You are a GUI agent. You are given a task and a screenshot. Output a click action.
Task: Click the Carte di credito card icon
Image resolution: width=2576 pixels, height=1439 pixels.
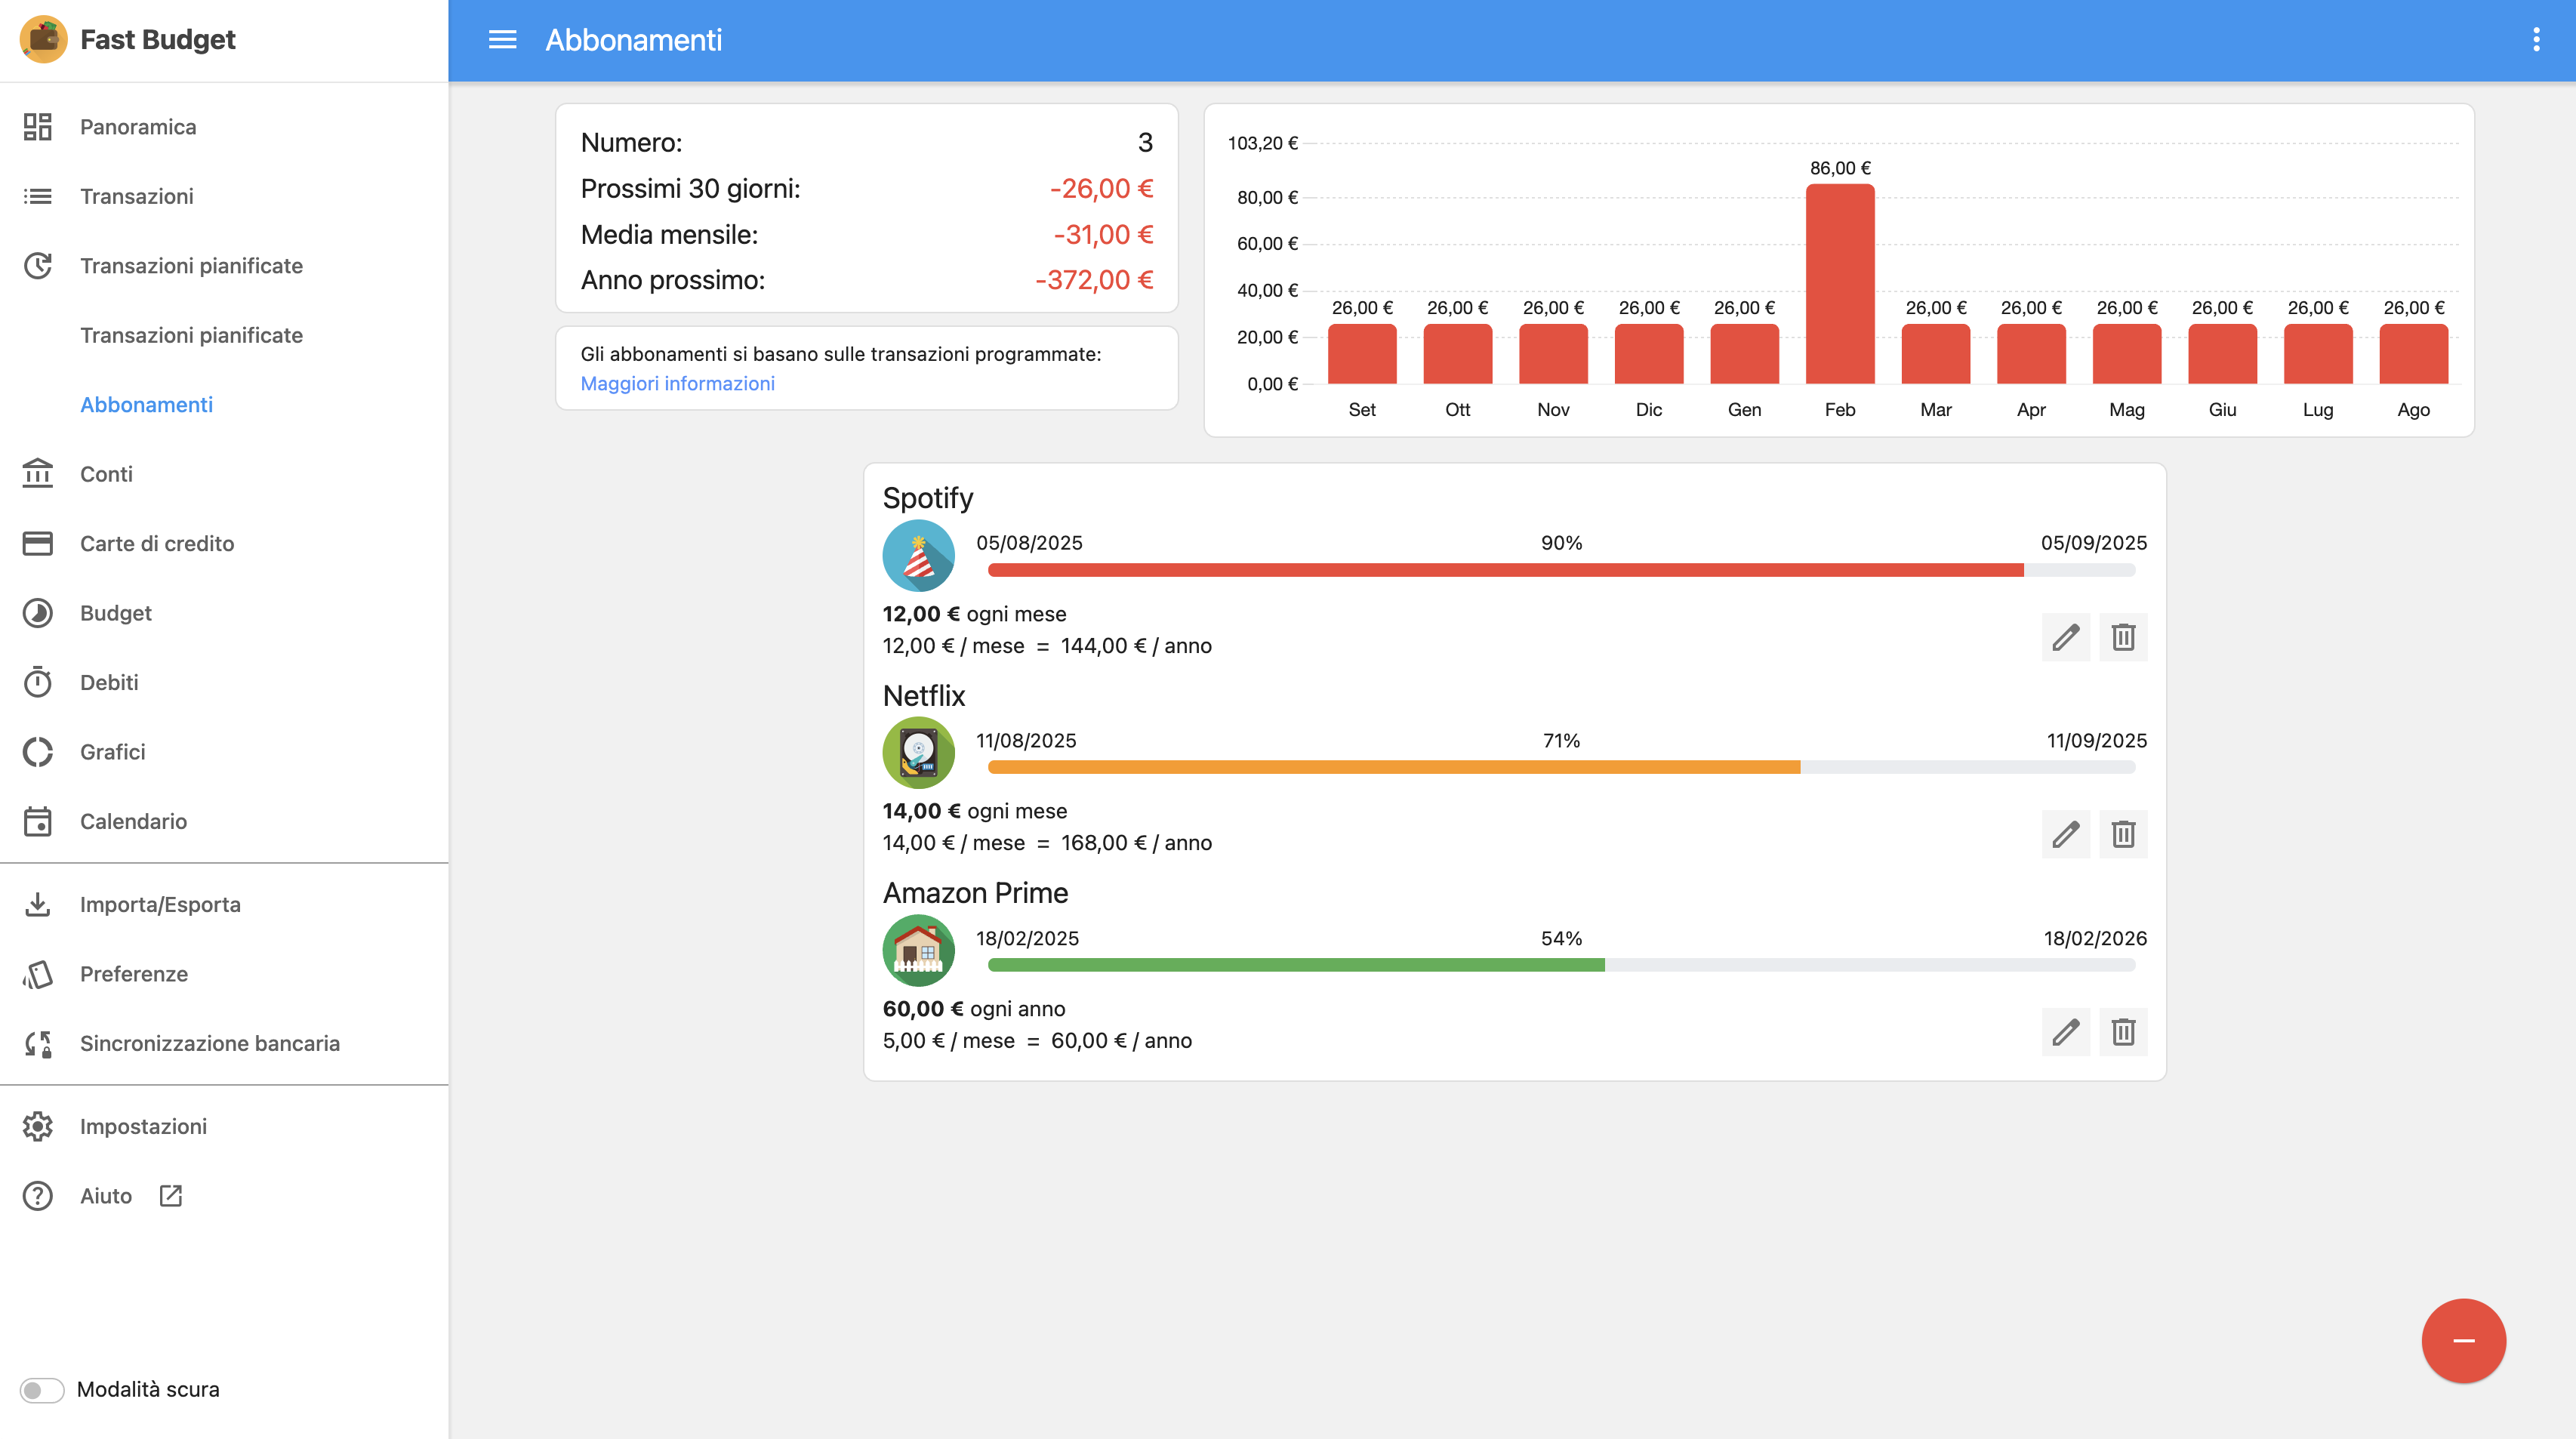(38, 543)
